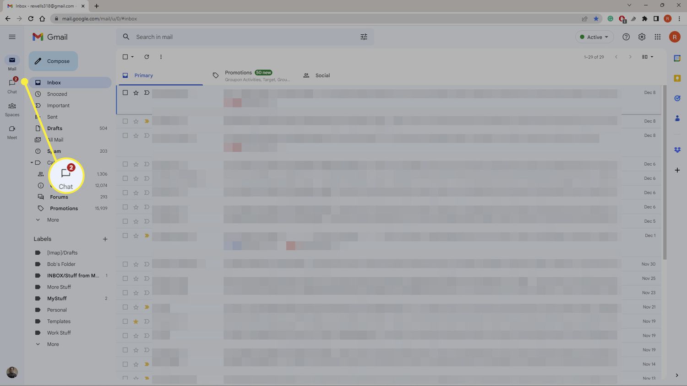
Task: Create a new label plus icon
Action: point(105,239)
